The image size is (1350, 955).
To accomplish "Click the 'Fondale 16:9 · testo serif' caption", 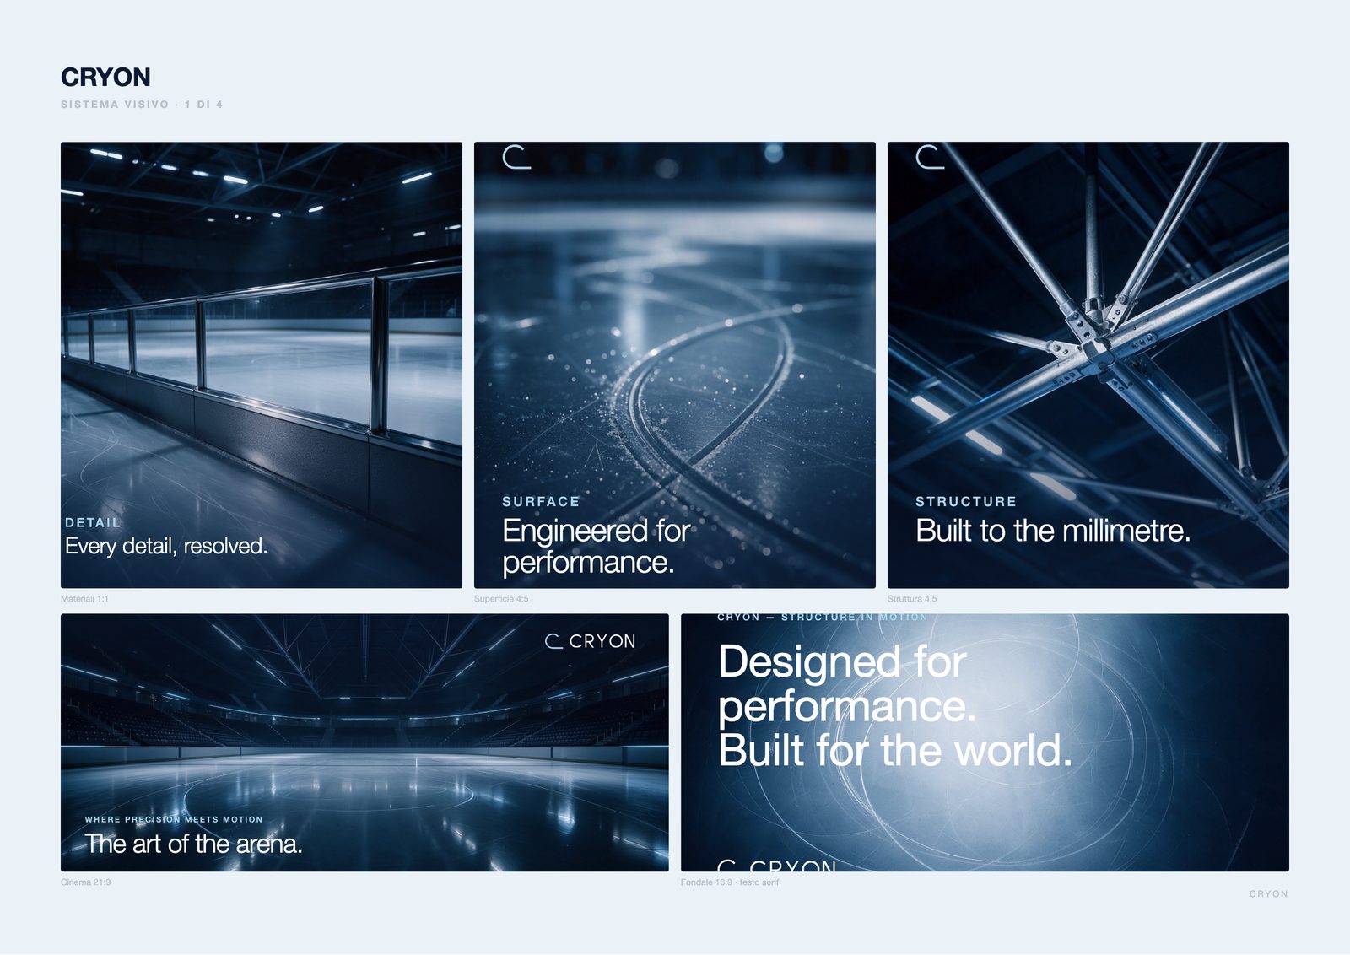I will 730,882.
